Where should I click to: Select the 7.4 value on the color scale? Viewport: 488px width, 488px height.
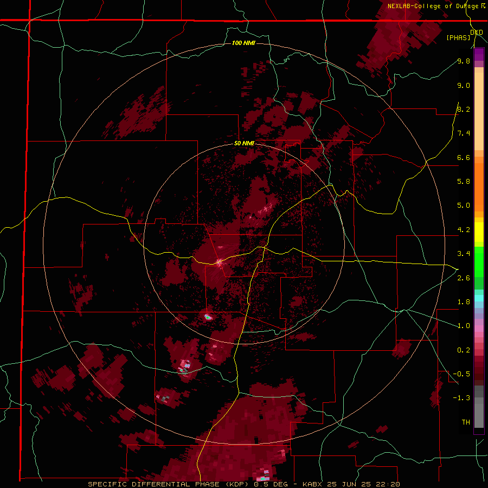[464, 133]
